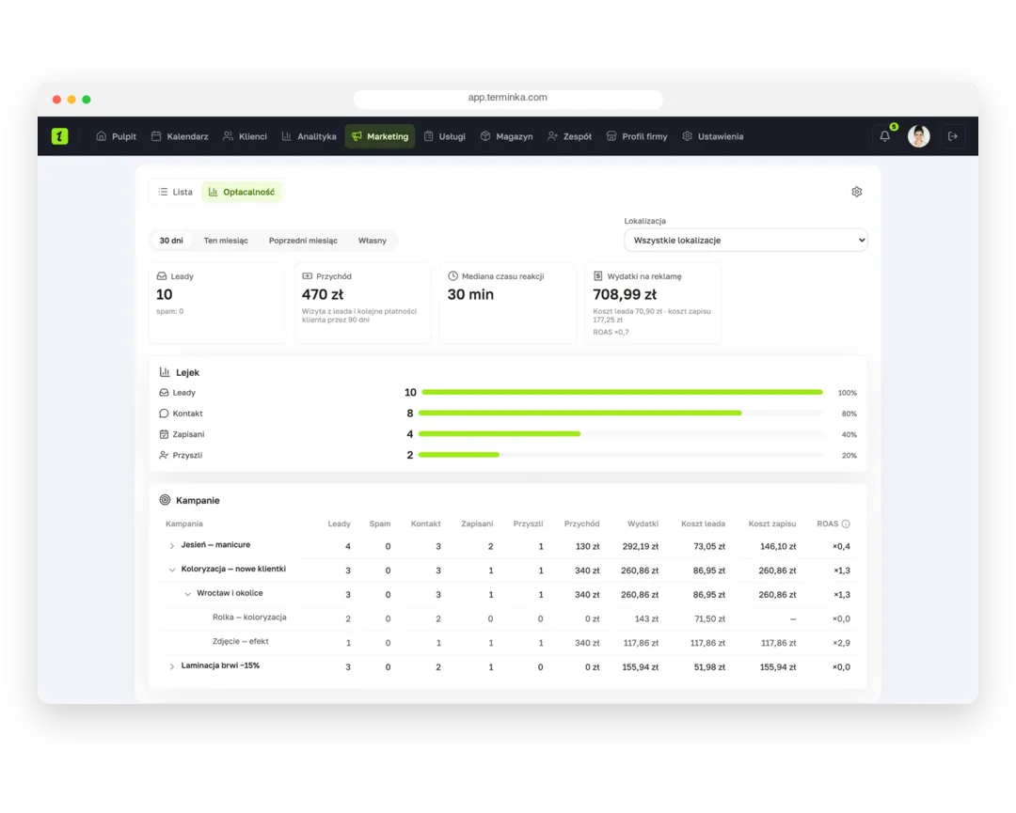Click the Kontakt speech bubble icon
This screenshot has width=1016, height=813.
pos(164,413)
